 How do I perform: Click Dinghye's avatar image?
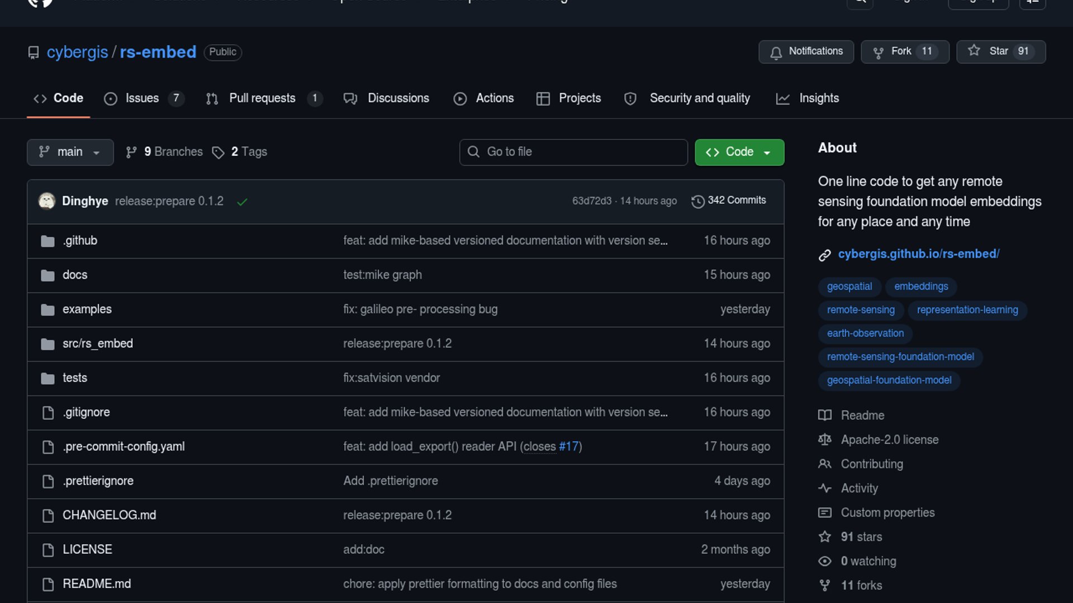(x=47, y=201)
